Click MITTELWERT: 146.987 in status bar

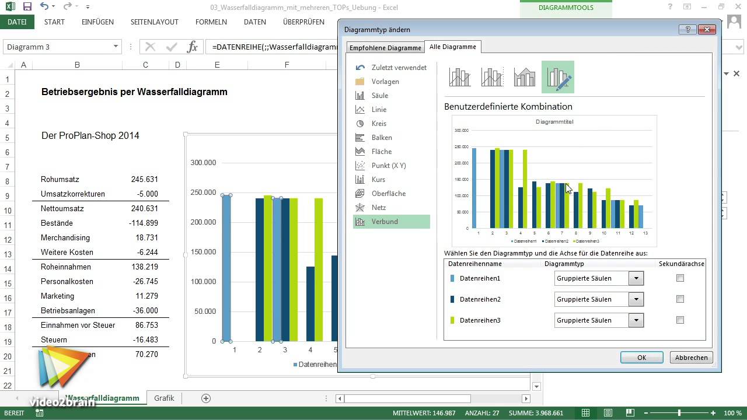point(424,413)
